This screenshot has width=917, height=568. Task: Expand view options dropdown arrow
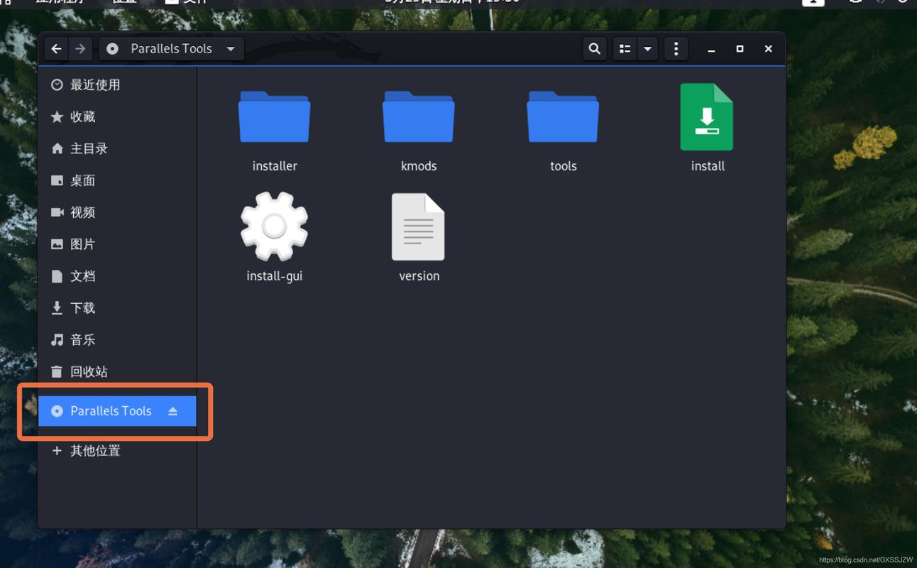click(x=647, y=48)
